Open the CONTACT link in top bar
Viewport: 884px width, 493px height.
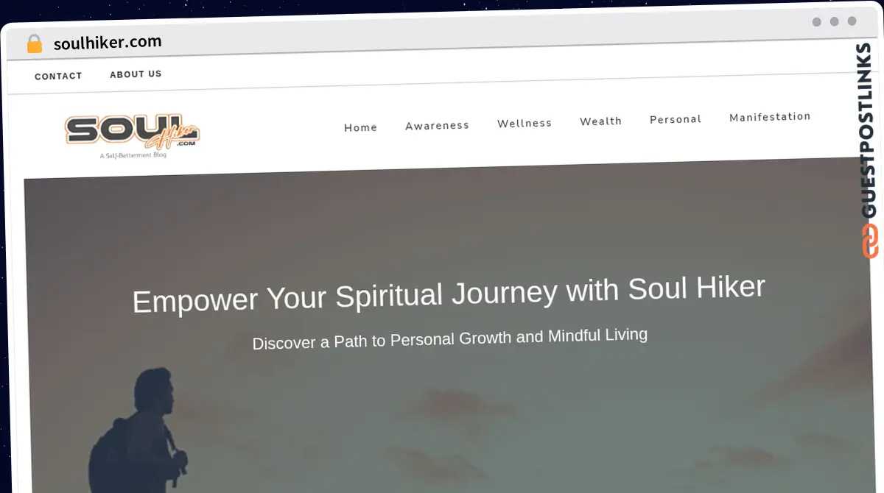[58, 76]
